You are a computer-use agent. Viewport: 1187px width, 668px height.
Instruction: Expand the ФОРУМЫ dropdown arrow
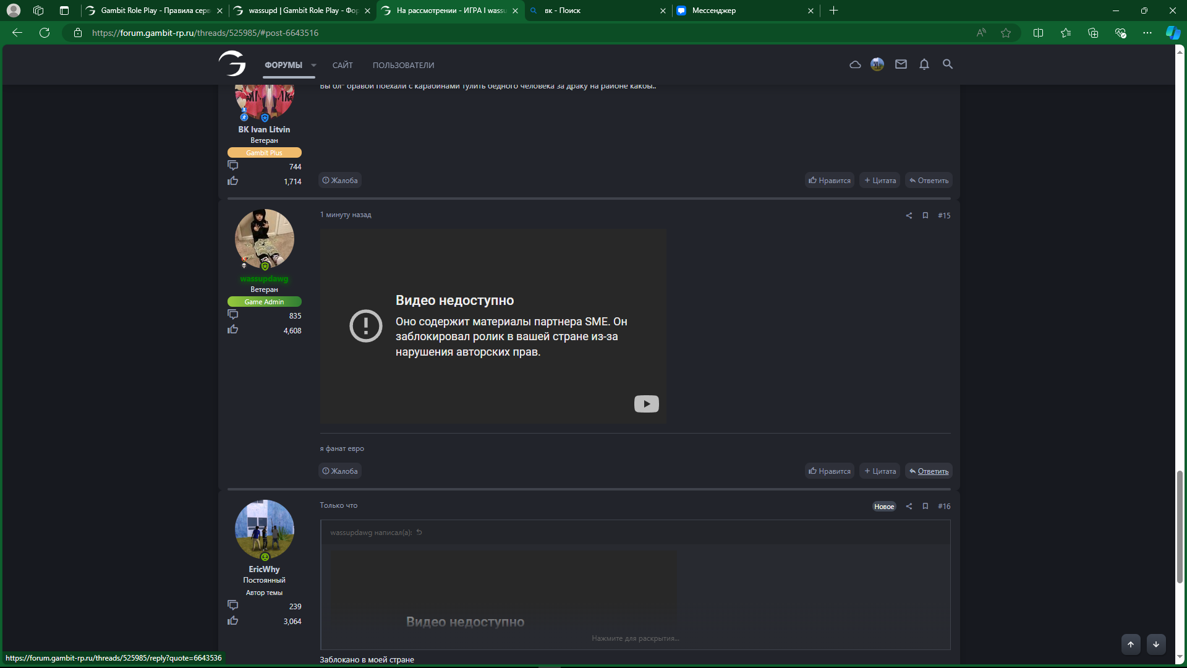[313, 65]
